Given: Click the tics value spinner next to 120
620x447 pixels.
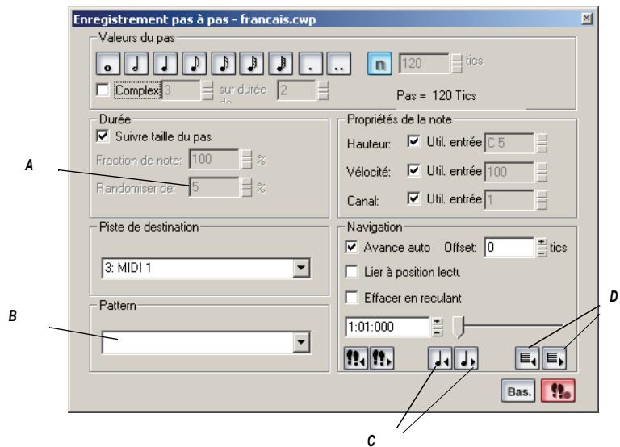Looking at the screenshot, I should pos(456,64).
